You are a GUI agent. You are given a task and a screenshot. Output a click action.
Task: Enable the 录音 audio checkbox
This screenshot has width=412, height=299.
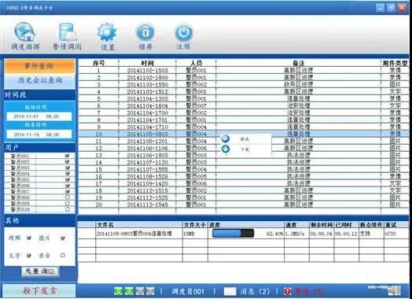point(63,256)
